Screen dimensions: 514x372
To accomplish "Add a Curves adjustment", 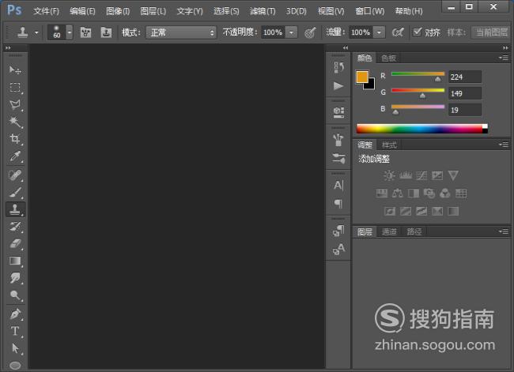I will (421, 175).
